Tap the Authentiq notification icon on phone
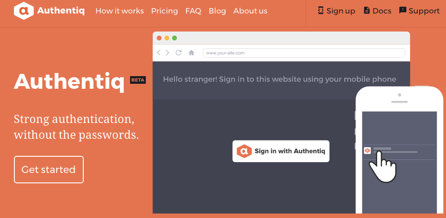Viewport: 446px width, 218px height. tap(367, 150)
